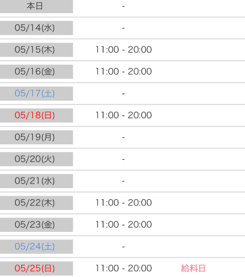Click 11:00 - 20:00 time for 05/15
Screen dimensions: 245x277
(x=124, y=50)
